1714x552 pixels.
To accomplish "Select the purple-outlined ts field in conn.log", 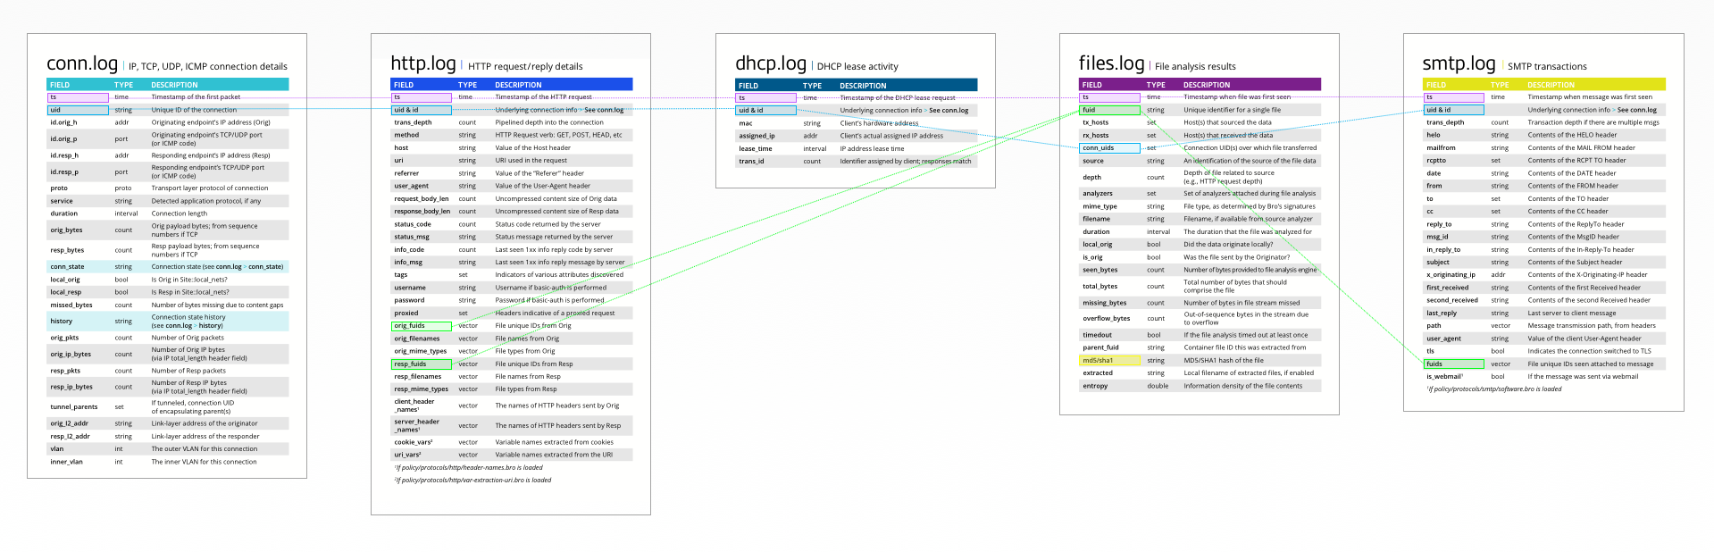I will [78, 97].
